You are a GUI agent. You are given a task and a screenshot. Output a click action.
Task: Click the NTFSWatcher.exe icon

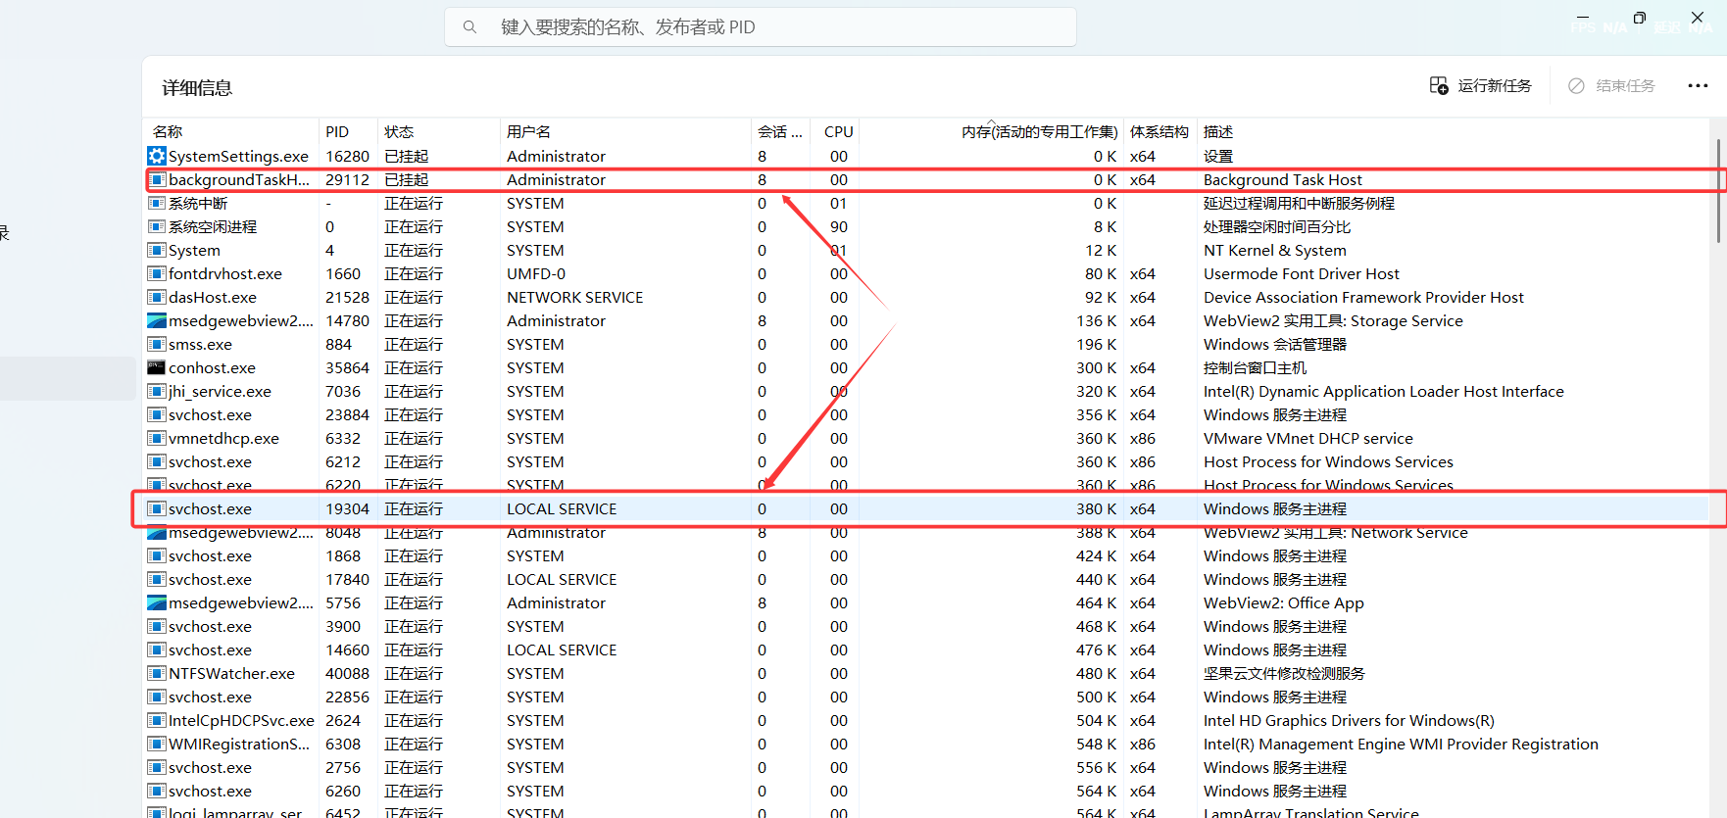coord(157,673)
